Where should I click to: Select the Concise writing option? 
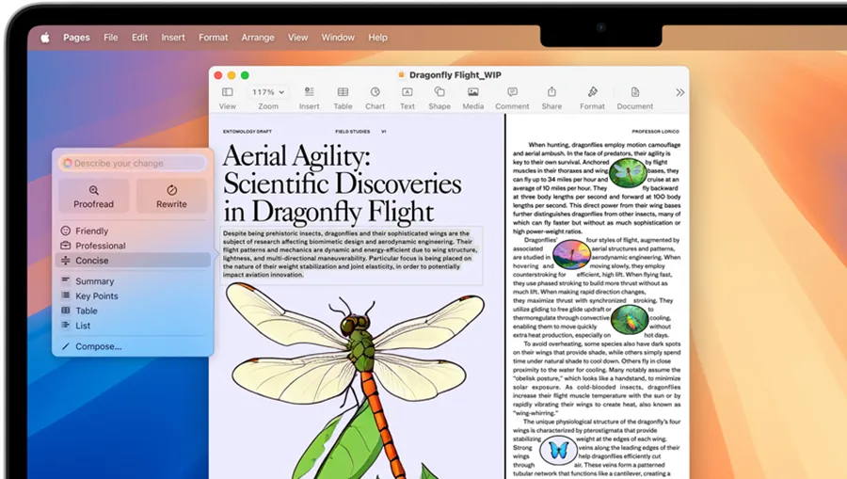pos(92,261)
